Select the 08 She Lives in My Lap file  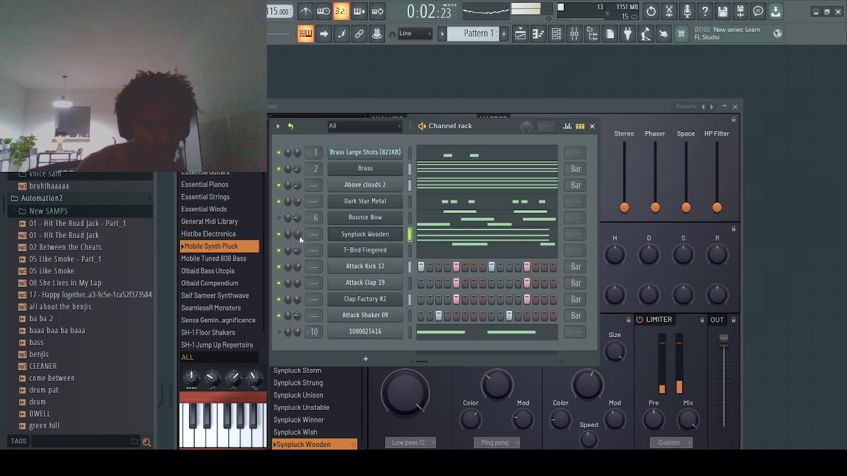point(65,283)
